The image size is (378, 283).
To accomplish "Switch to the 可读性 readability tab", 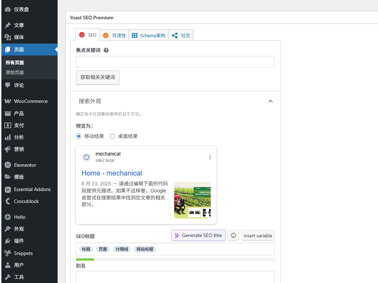I will pyautogui.click(x=115, y=35).
